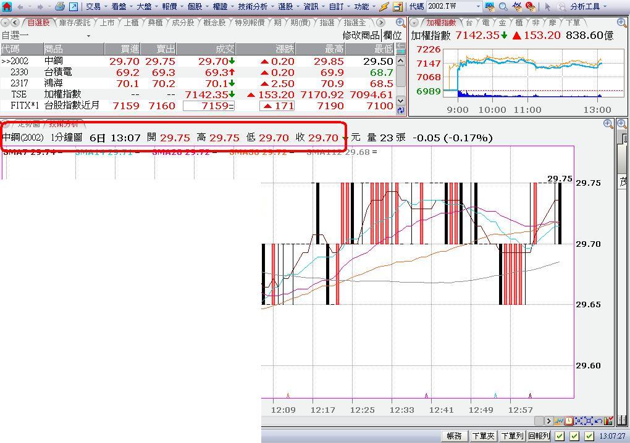630x443 pixels.
Task: Click the 下單夾 button
Action: (483, 436)
